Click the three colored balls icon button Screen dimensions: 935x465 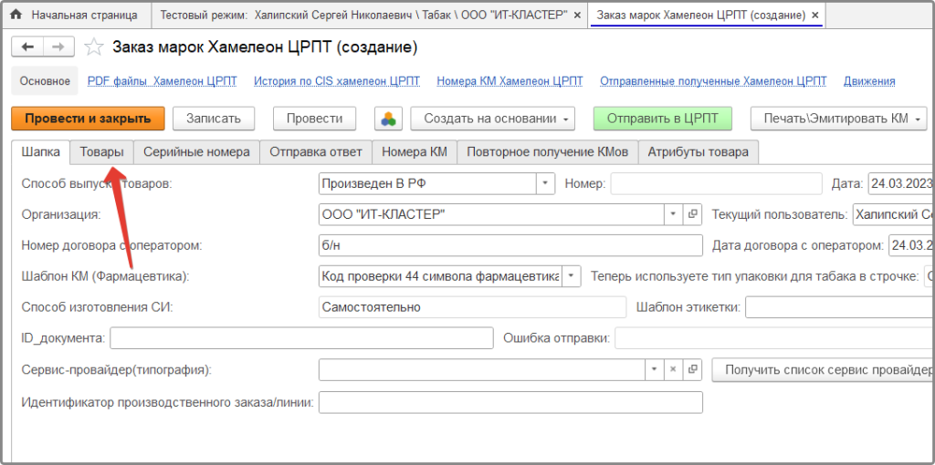point(389,118)
